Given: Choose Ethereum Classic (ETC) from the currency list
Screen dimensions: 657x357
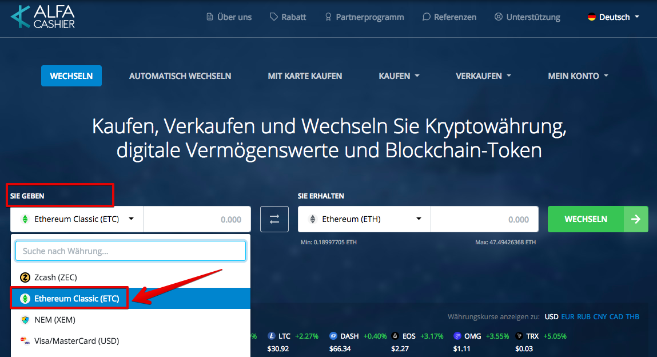Looking at the screenshot, I should [131, 298].
